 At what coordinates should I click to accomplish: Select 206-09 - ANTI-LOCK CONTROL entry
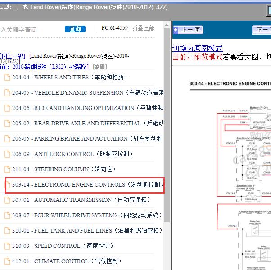(x=72, y=154)
